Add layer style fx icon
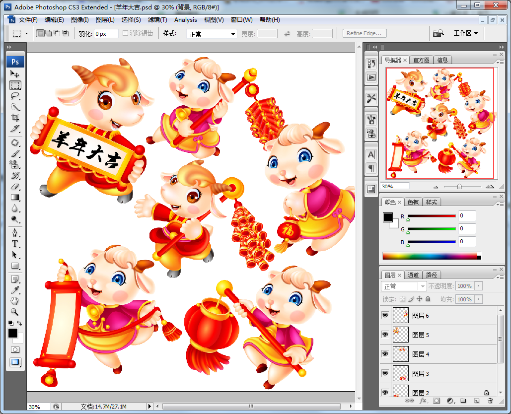The height and width of the screenshot is (414, 511). point(423,401)
